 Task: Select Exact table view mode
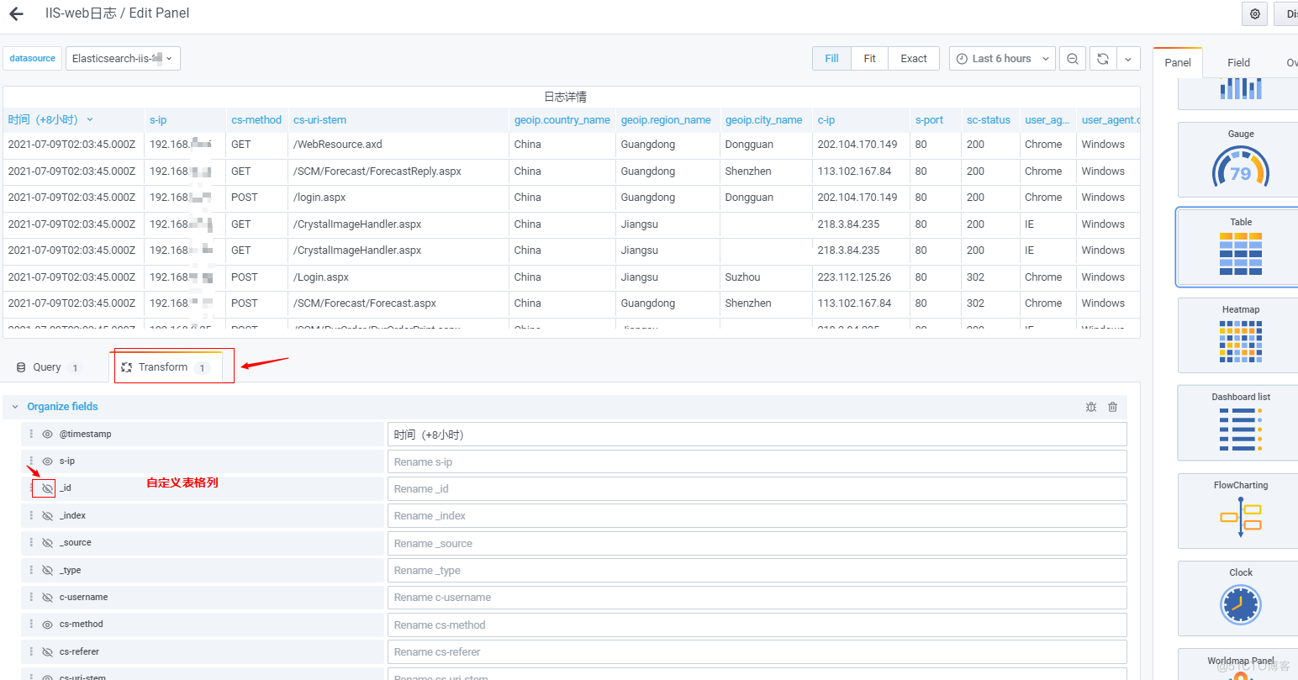click(x=914, y=59)
